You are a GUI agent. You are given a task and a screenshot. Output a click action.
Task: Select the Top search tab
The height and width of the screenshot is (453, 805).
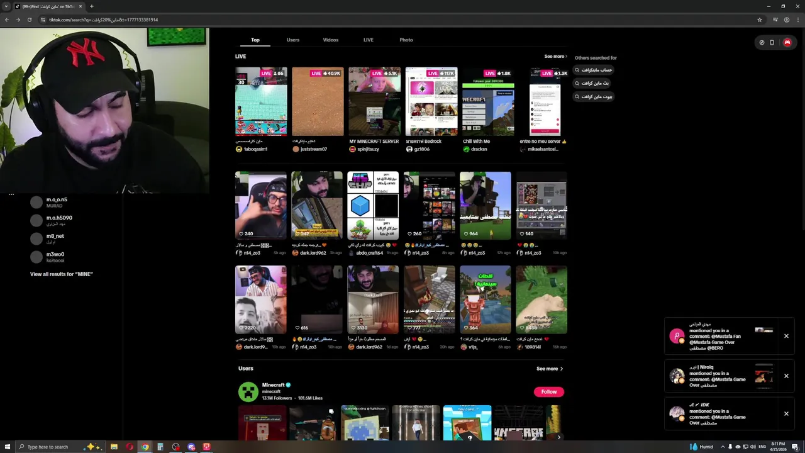coord(255,40)
